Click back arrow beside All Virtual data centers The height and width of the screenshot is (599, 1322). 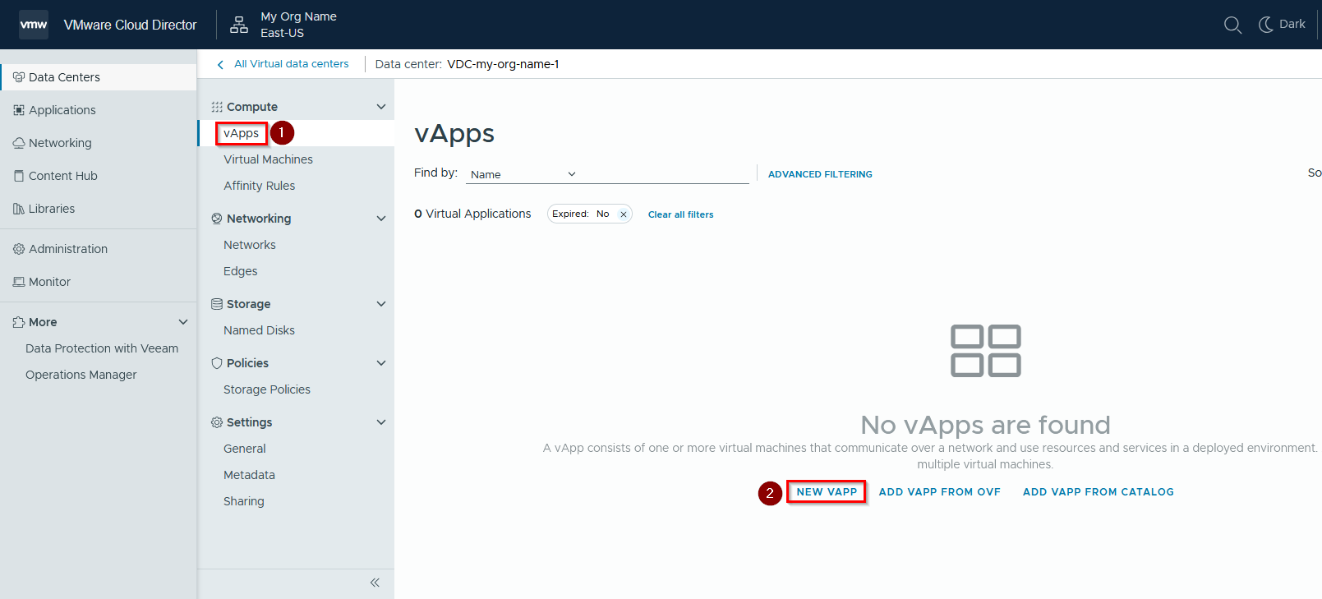[x=220, y=64]
